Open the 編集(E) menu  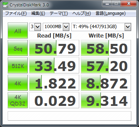coord(38,13)
